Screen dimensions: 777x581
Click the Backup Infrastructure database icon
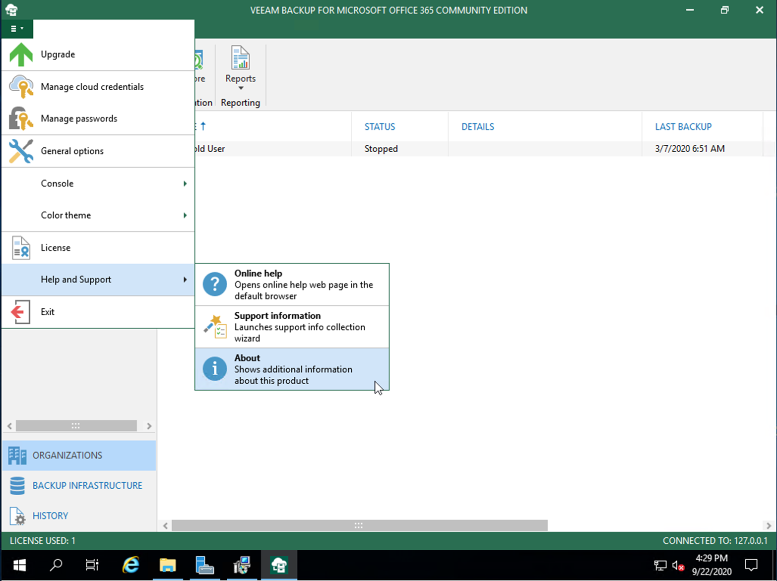click(17, 486)
